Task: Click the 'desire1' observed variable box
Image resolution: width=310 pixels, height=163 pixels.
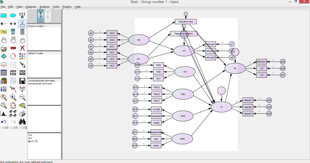Action: [x=248, y=100]
